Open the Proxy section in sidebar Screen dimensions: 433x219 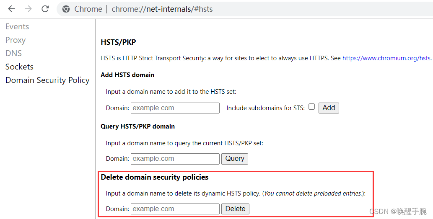(x=16, y=40)
